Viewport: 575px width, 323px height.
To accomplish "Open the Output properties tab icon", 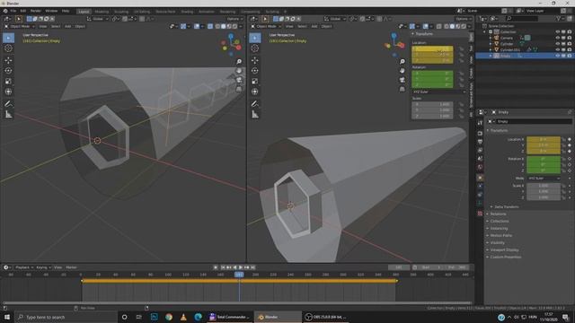I will tap(480, 142).
